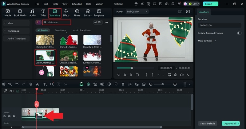Open the cloud upload icon
Viewport: 246px width, 129px height.
(167, 4)
